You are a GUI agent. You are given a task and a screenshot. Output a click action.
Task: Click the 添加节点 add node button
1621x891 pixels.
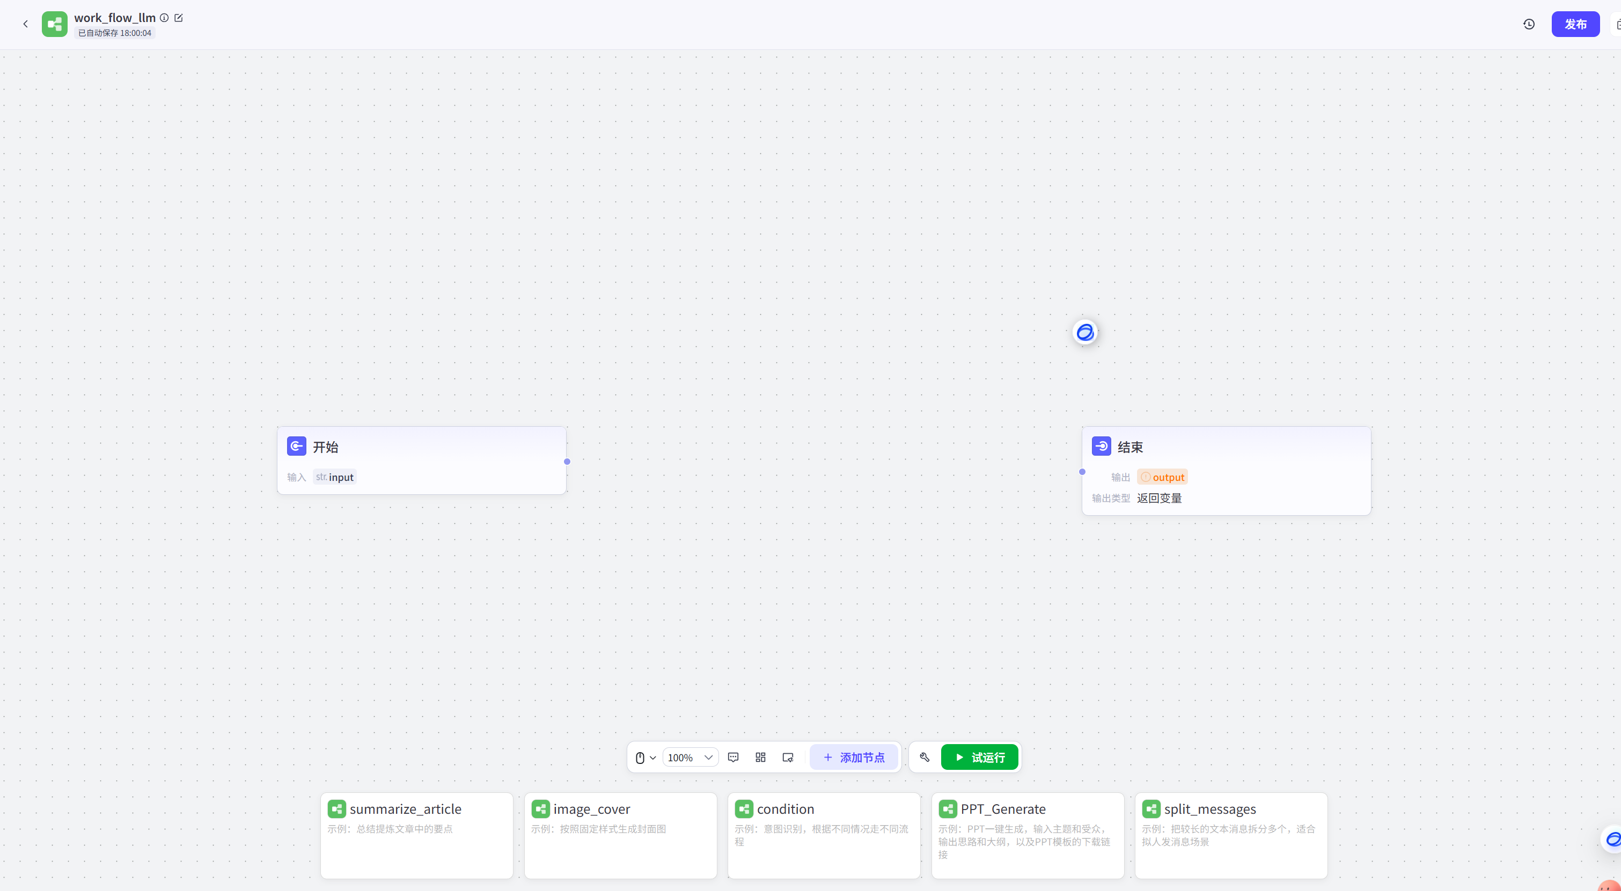pyautogui.click(x=853, y=757)
